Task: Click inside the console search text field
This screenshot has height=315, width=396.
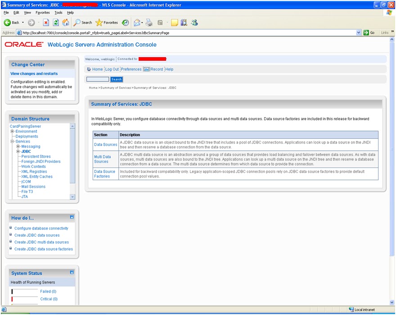Action: [x=98, y=79]
